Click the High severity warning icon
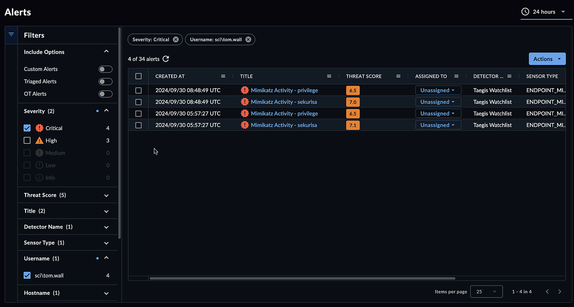This screenshot has width=574, height=307. (x=39, y=141)
